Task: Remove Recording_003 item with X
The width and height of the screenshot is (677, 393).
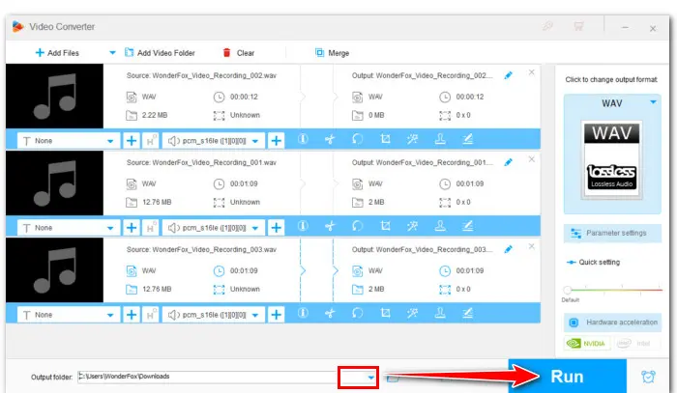Action: pyautogui.click(x=532, y=246)
